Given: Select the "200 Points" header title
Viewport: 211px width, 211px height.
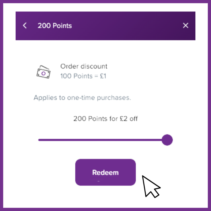Looking at the screenshot, I should point(55,26).
